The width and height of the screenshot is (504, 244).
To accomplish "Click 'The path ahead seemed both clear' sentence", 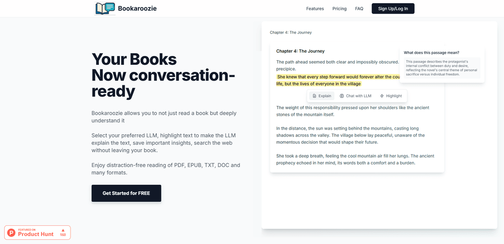I will click(337, 65).
